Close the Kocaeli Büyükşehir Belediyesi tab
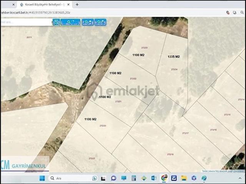246x184 pixels. coord(68,5)
